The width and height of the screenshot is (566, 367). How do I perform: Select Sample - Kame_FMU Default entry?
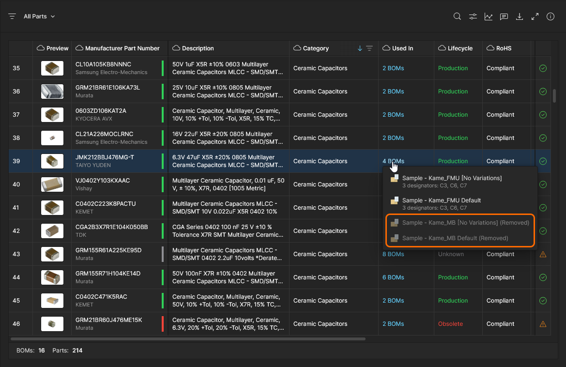tap(441, 200)
